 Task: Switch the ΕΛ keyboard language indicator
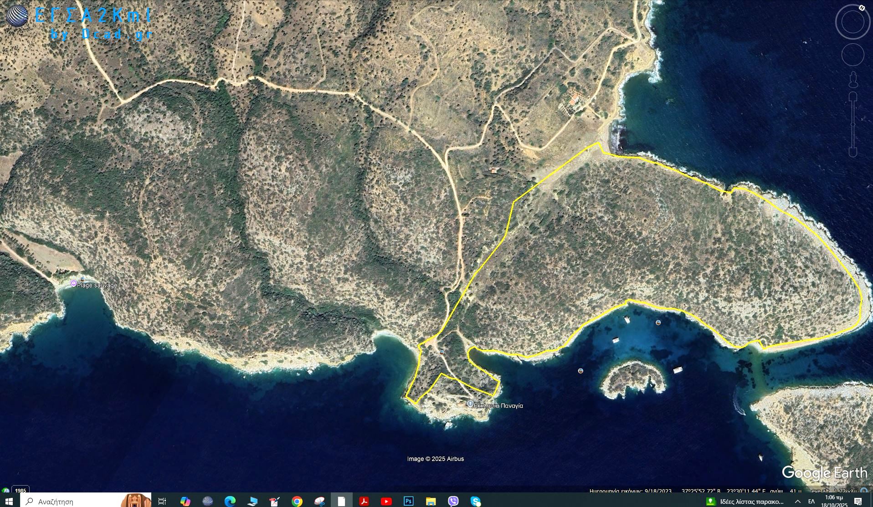click(811, 501)
